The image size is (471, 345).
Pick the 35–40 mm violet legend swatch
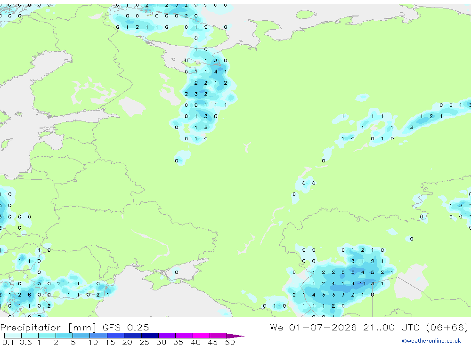(x=184, y=336)
